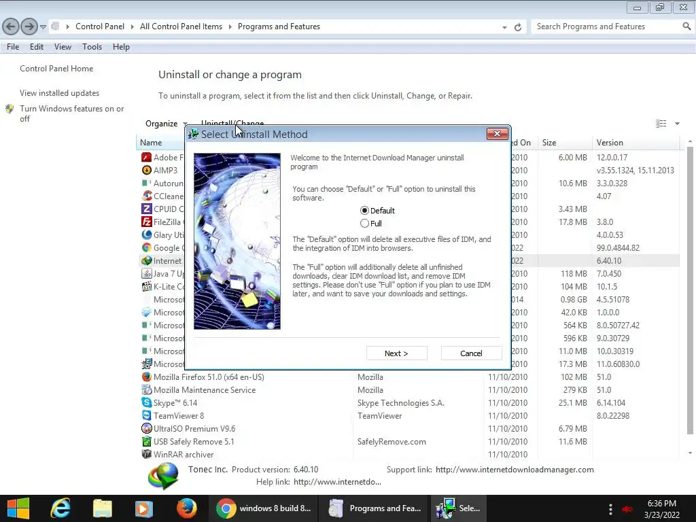Close the Select Uninstall Method dialog

[x=497, y=134]
